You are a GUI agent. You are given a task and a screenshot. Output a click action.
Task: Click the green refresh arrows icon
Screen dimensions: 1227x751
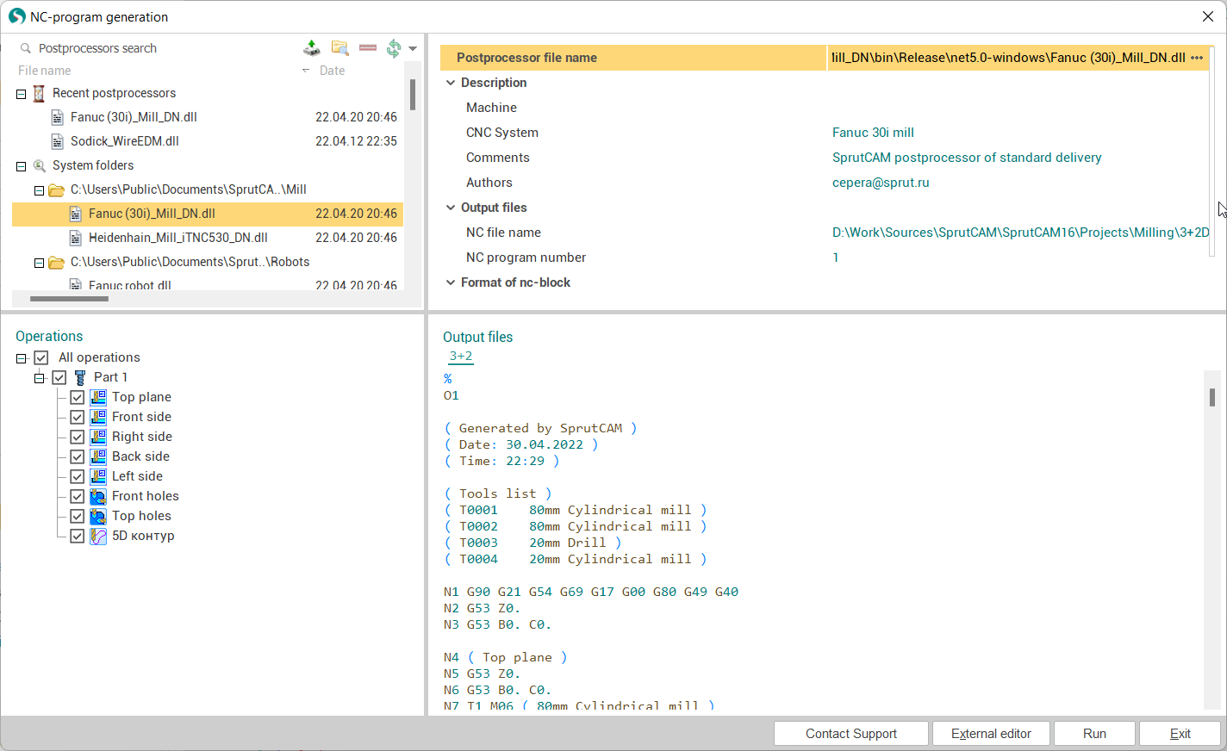click(394, 48)
